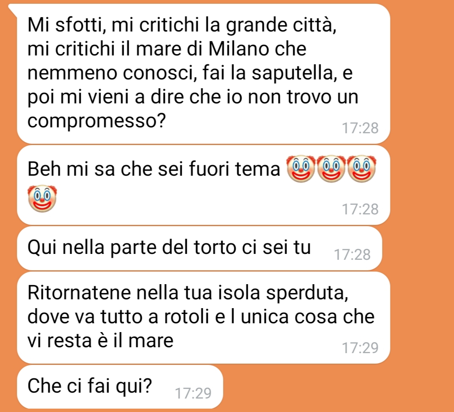This screenshot has width=454, height=412.
Task: Tap the message starting 'Mi sfotti, mi critichi'
Action: (204, 74)
